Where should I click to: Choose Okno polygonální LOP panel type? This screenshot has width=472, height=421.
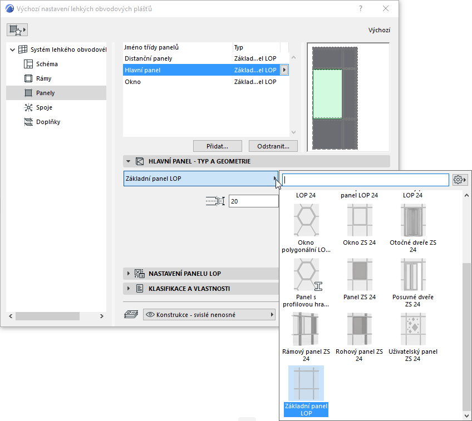pos(306,229)
